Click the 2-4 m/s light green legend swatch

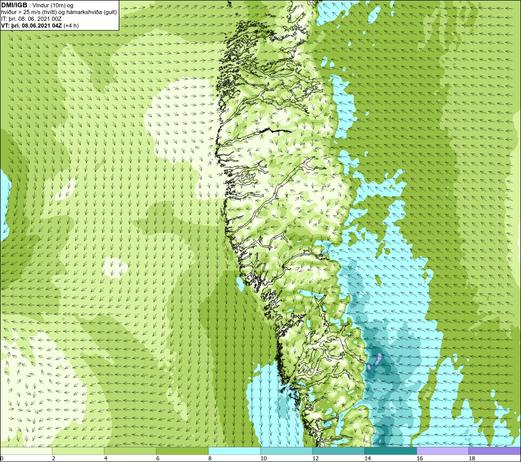tap(79, 451)
